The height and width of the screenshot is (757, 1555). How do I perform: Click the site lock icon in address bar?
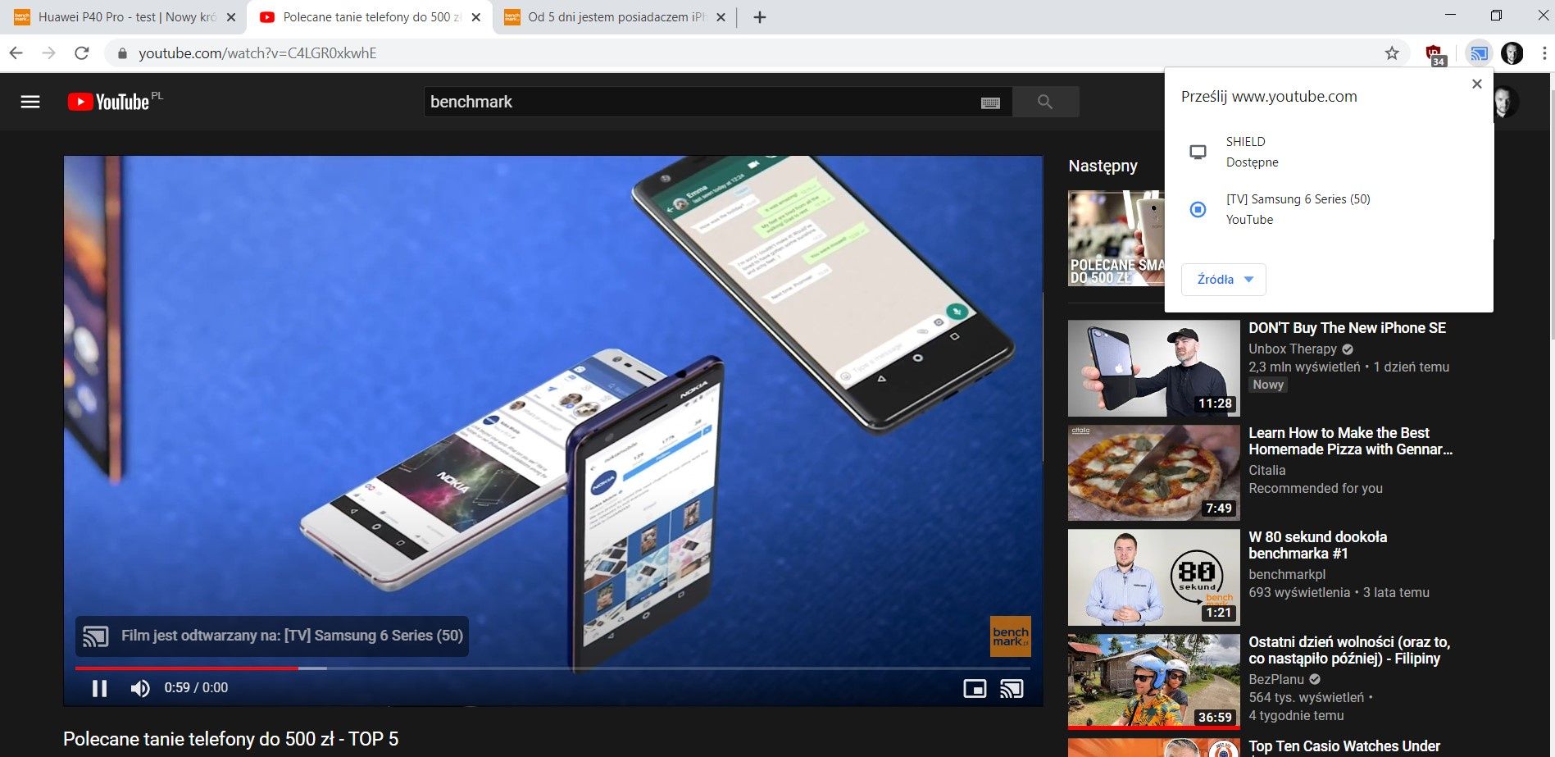click(x=123, y=53)
